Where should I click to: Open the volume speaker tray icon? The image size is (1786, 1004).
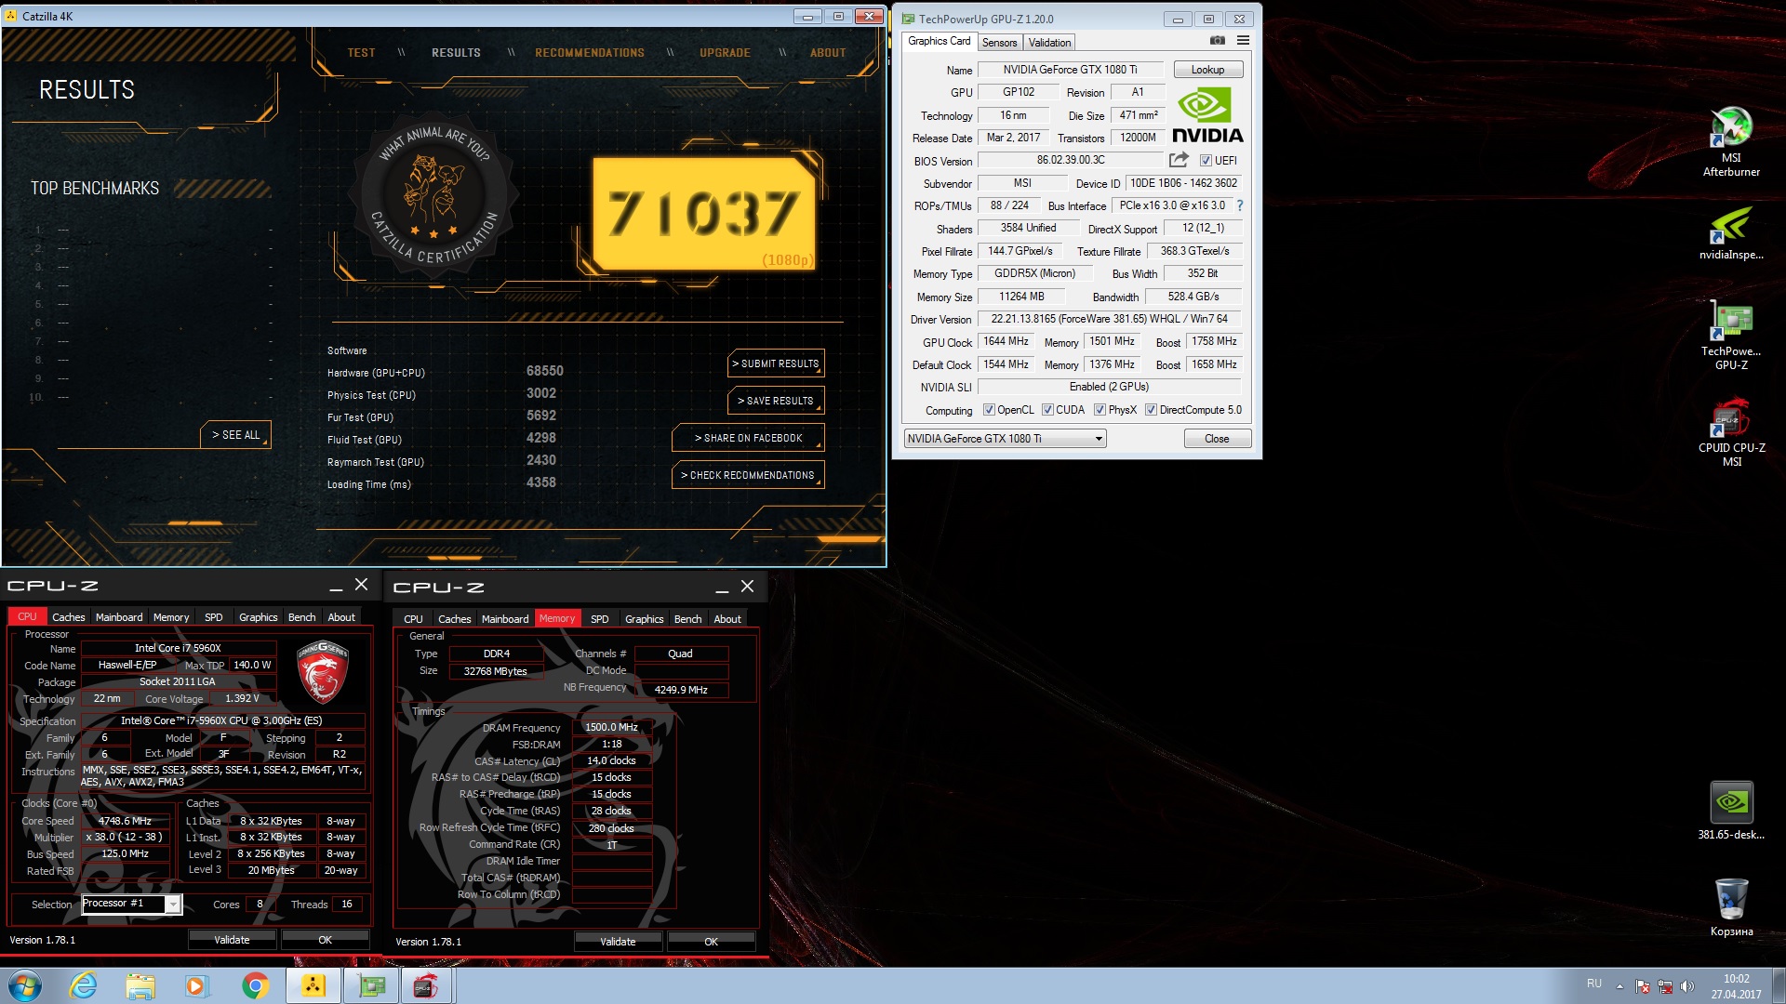pos(1687,986)
